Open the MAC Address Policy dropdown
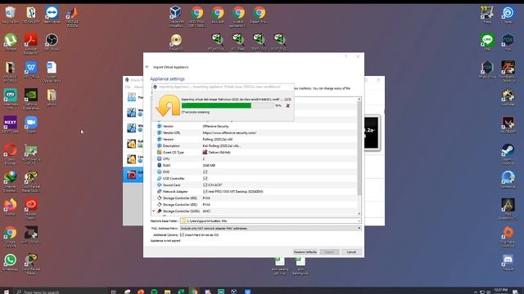 click(359, 229)
